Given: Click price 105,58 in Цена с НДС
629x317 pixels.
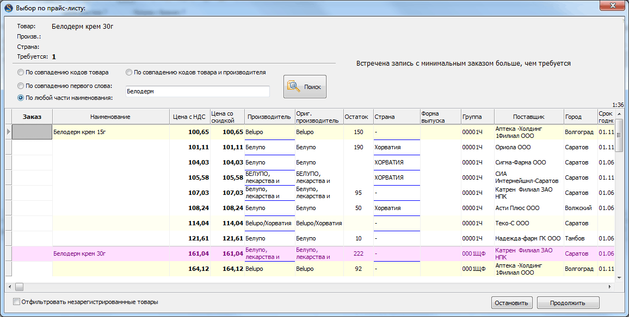Looking at the screenshot, I should (x=199, y=177).
